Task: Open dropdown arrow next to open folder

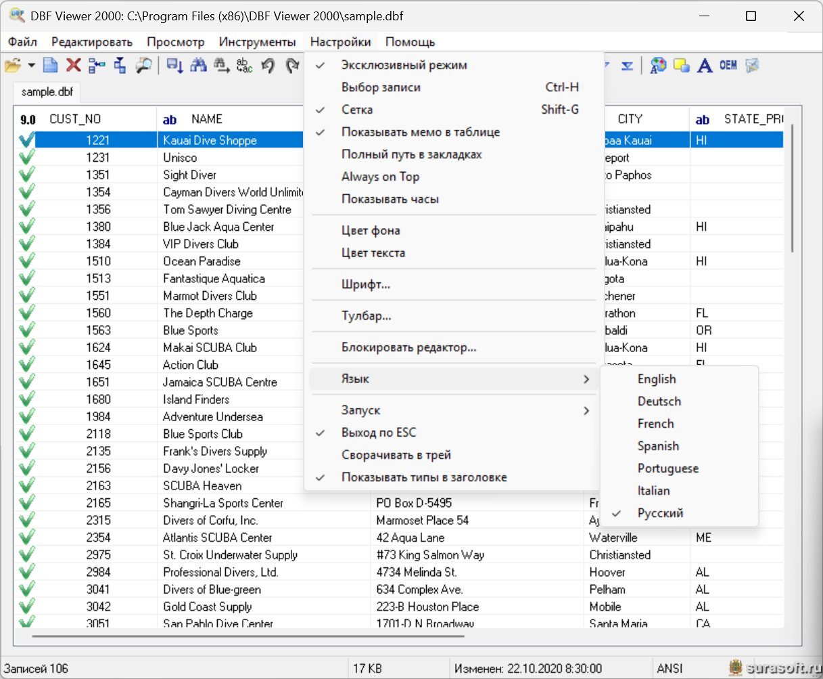Action: [31, 66]
